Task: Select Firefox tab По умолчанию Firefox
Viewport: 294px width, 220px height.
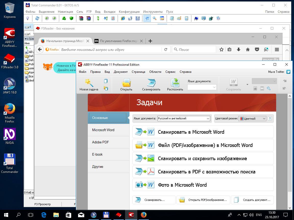Action: (118, 41)
